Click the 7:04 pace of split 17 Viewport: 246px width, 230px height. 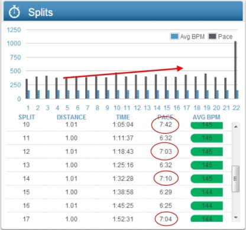coord(166,219)
